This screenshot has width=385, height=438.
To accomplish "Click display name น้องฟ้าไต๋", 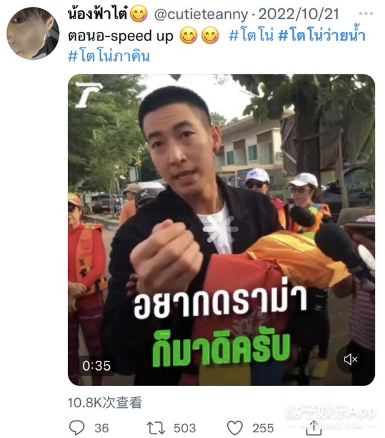I will coord(98,13).
